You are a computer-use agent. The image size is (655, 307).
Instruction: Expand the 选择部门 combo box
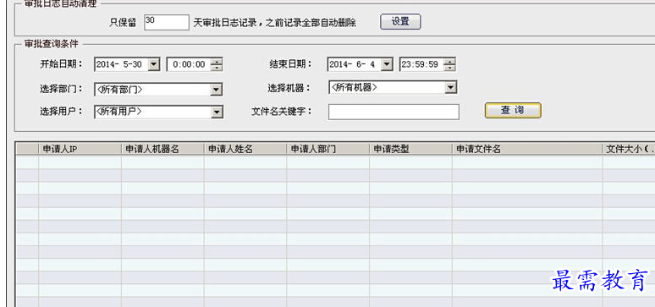216,90
